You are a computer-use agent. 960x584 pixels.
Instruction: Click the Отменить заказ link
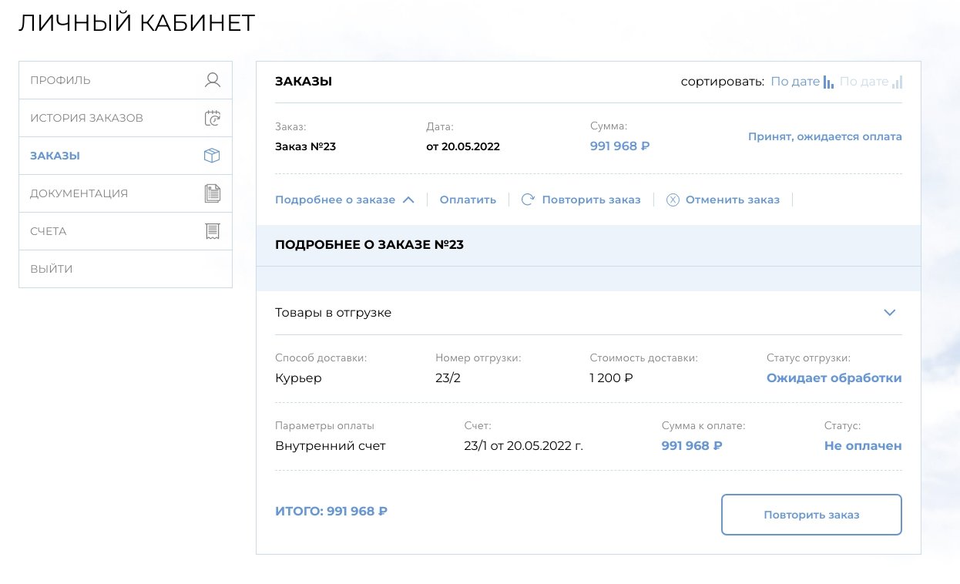pos(732,200)
